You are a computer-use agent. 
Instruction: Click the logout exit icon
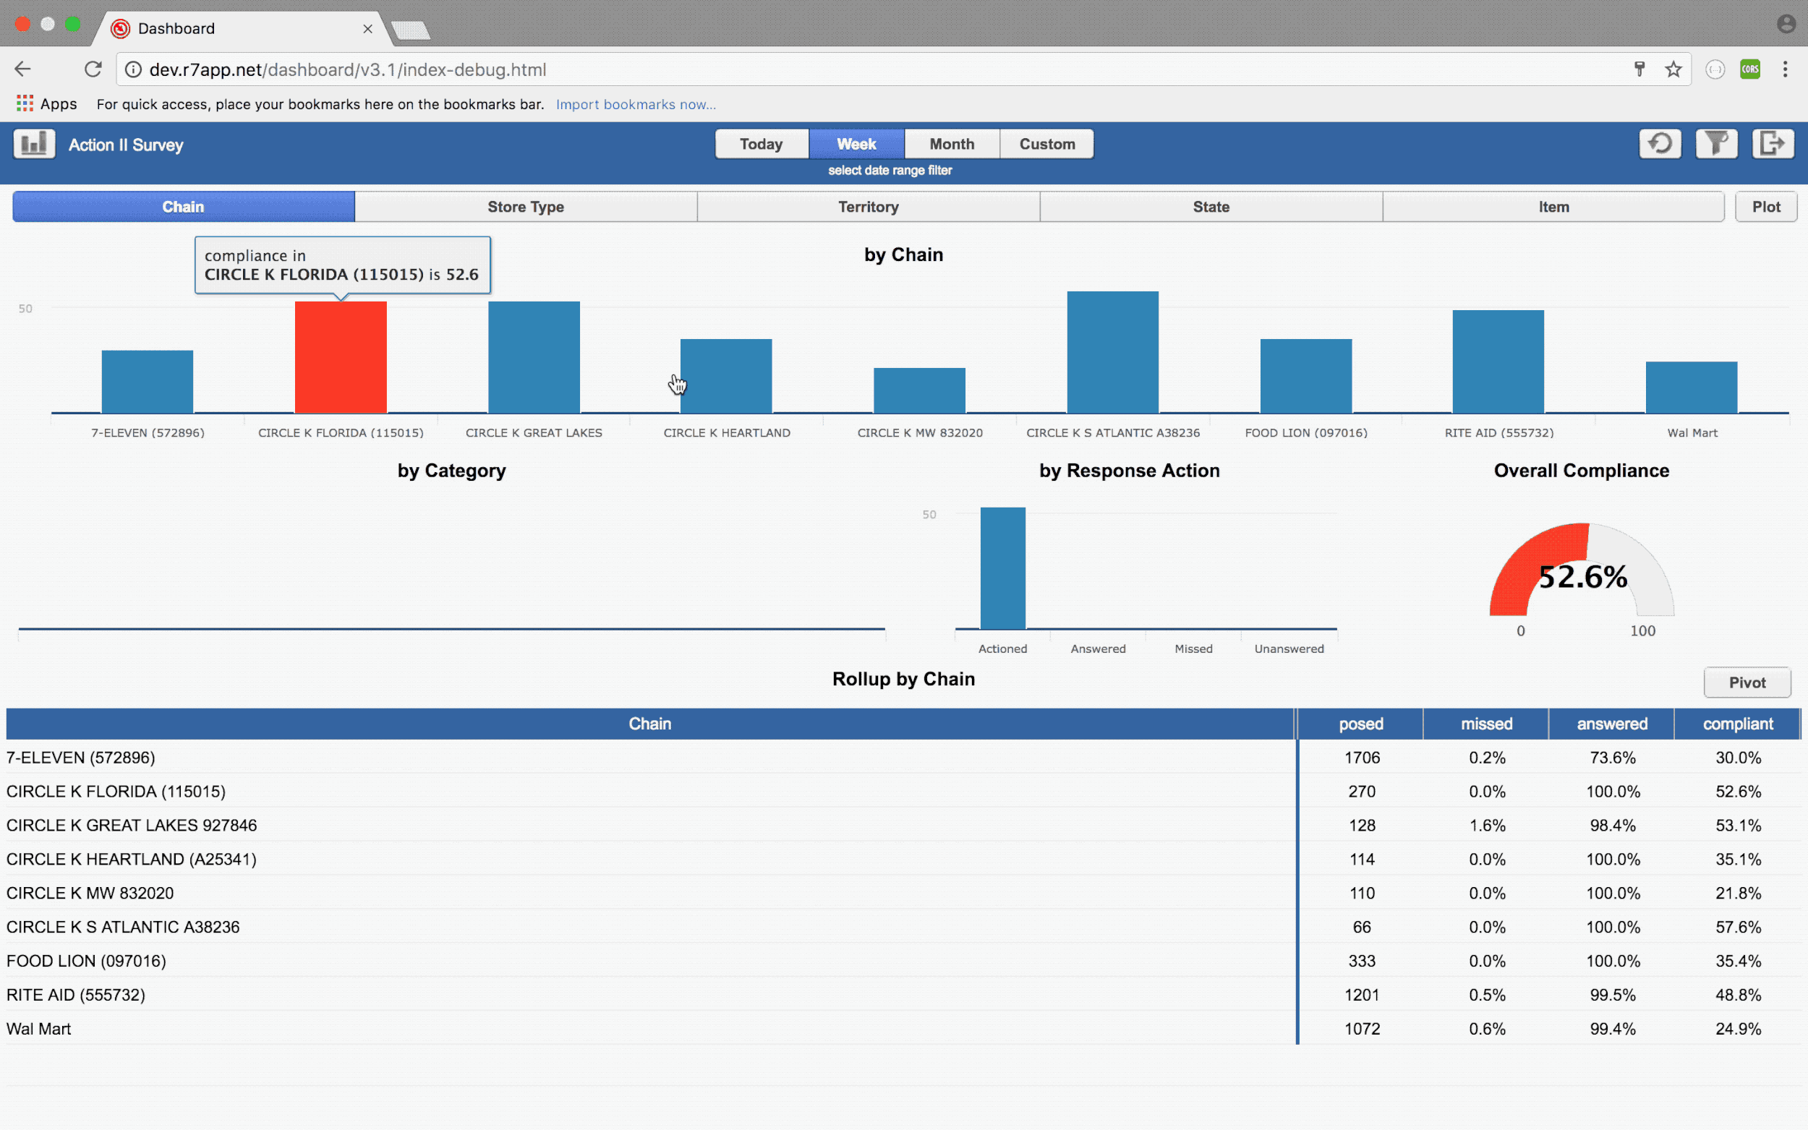click(x=1772, y=143)
